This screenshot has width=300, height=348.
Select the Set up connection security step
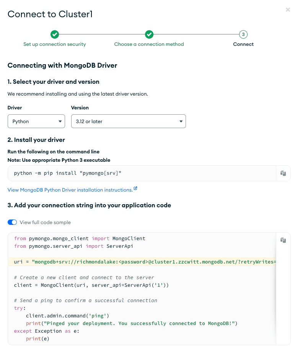(54, 44)
